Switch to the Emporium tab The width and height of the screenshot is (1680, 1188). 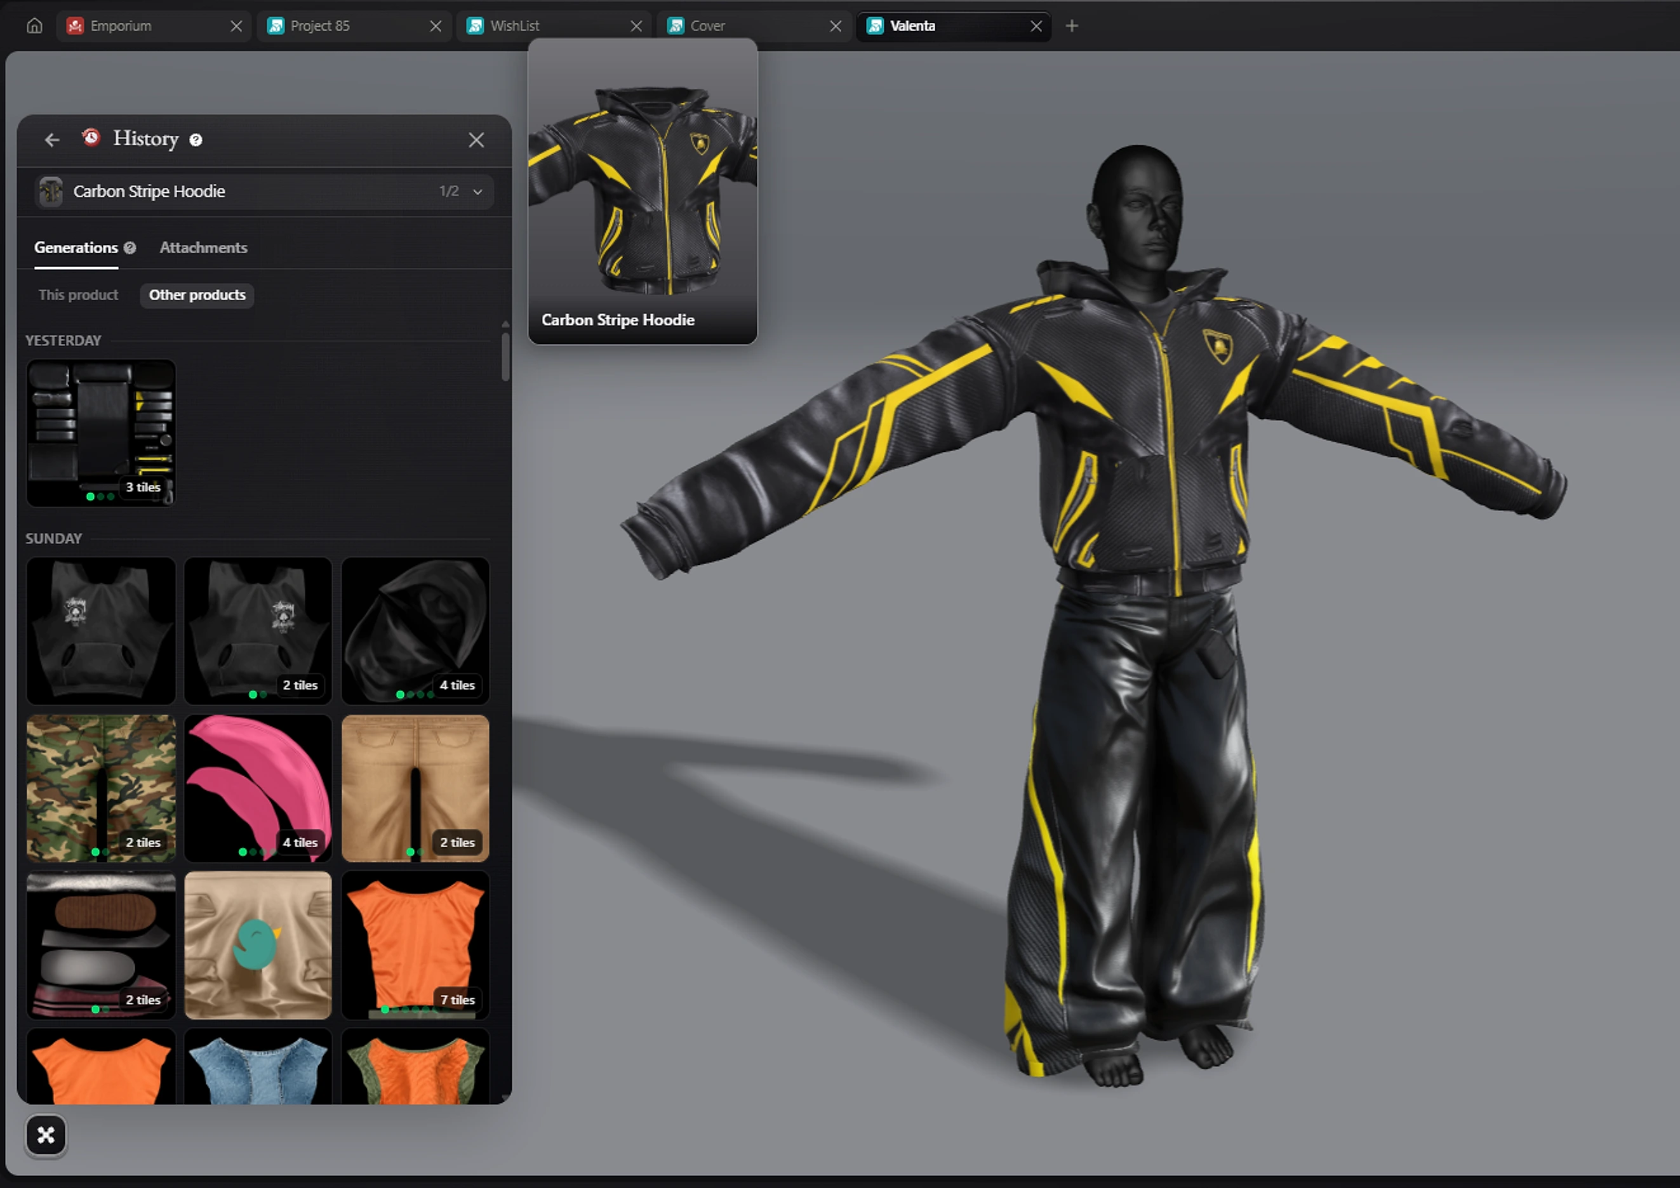point(154,26)
